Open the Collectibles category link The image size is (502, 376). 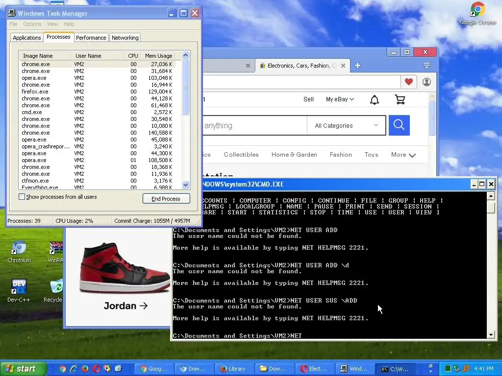tap(241, 155)
